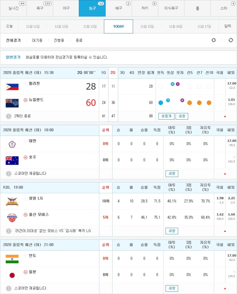The image size is (237, 294).
Task: Switch to the 하키 sport tab
Action: (x=145, y=8)
